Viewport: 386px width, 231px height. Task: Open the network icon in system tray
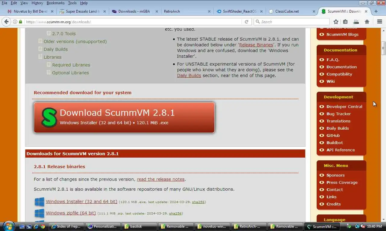[x=357, y=226]
